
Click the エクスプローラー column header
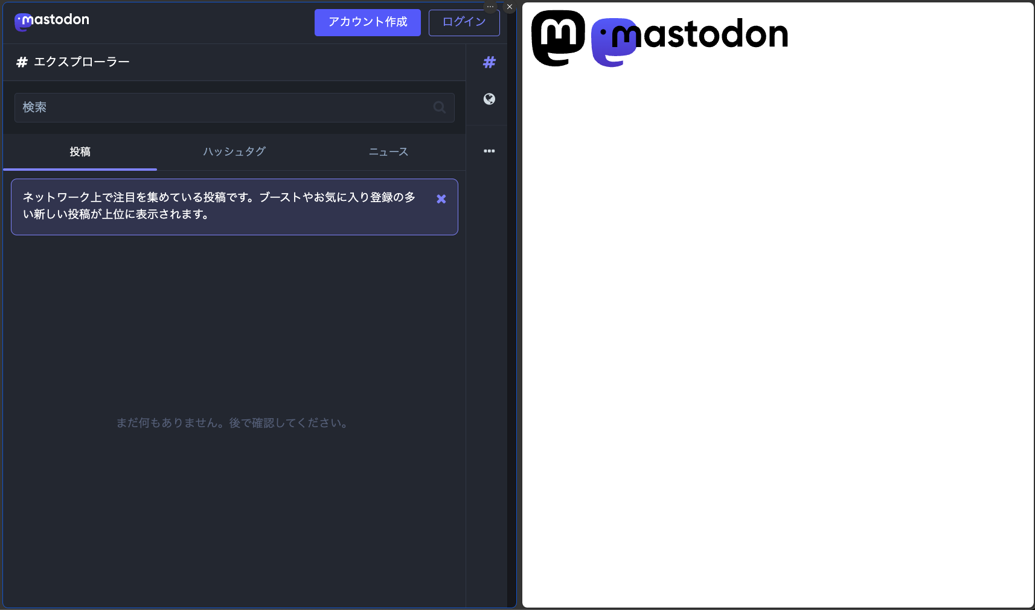coord(234,62)
